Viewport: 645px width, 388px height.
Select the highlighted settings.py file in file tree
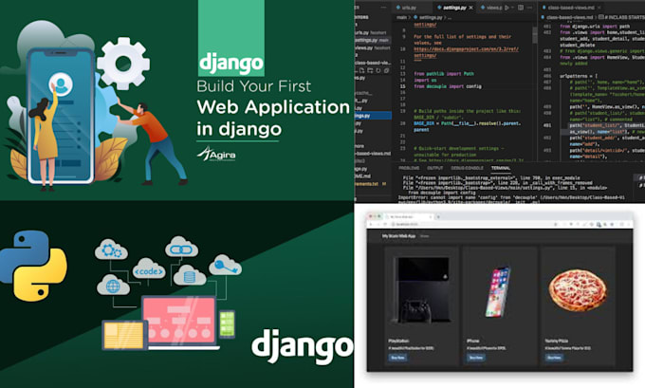point(373,116)
